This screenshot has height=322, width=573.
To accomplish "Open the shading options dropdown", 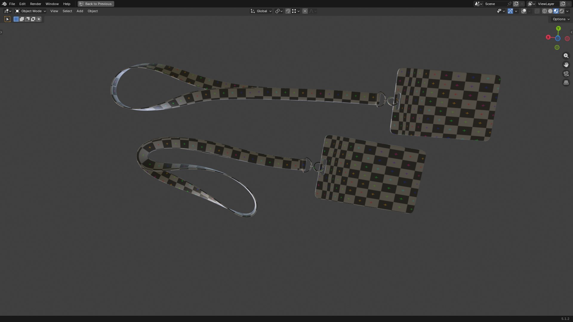I will click(567, 11).
